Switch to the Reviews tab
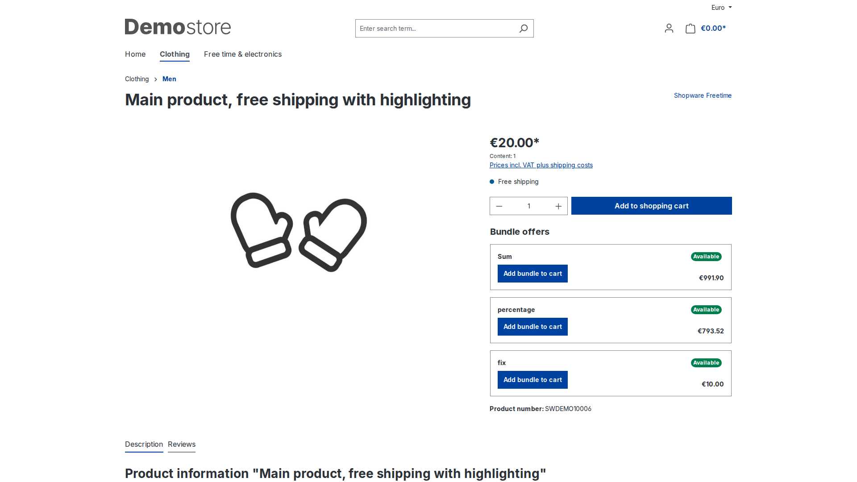 [x=182, y=445]
